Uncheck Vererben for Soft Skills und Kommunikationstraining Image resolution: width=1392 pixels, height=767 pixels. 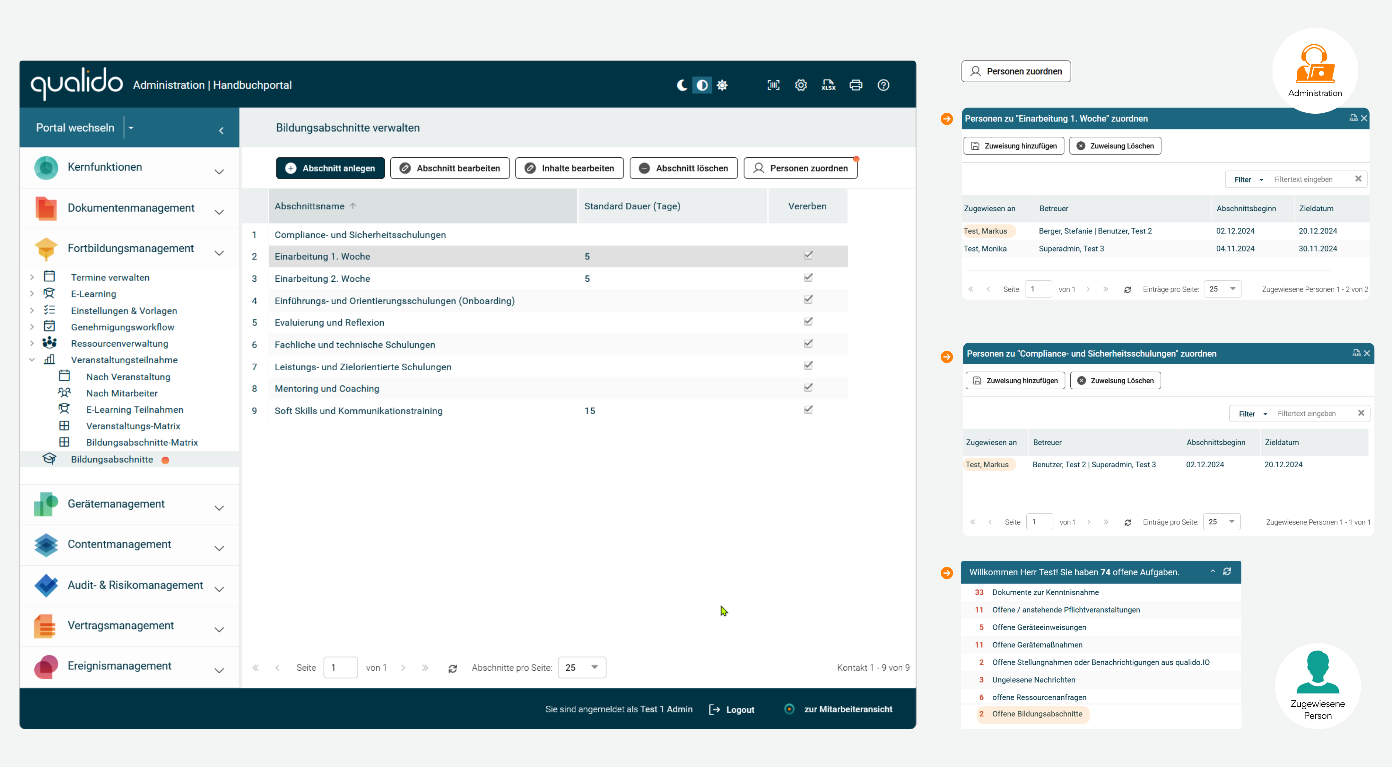[x=808, y=410]
